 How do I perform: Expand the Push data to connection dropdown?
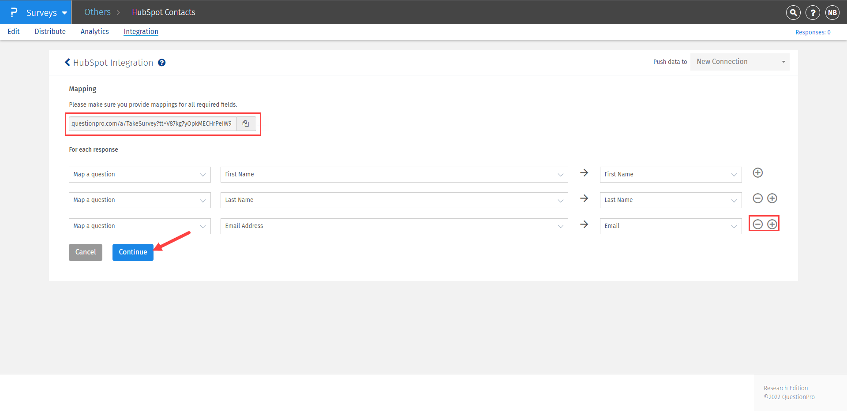click(740, 62)
